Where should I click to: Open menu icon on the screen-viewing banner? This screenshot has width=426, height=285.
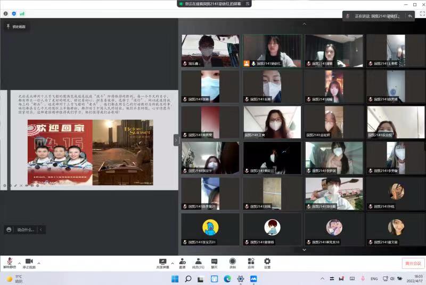(x=248, y=4)
